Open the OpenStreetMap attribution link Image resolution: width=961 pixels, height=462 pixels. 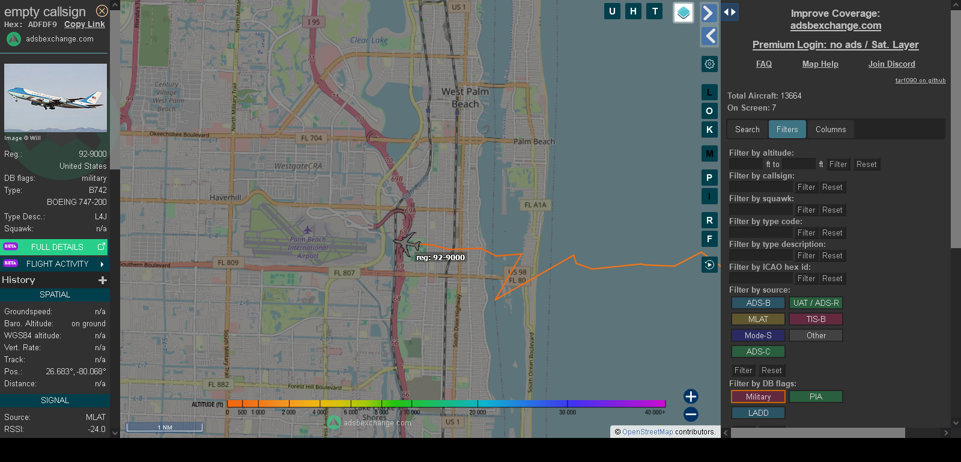[x=647, y=431]
